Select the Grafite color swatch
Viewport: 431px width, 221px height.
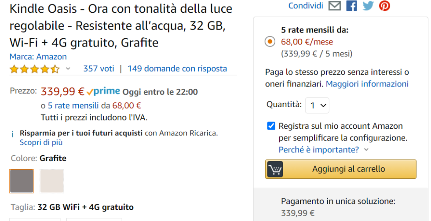(22, 181)
